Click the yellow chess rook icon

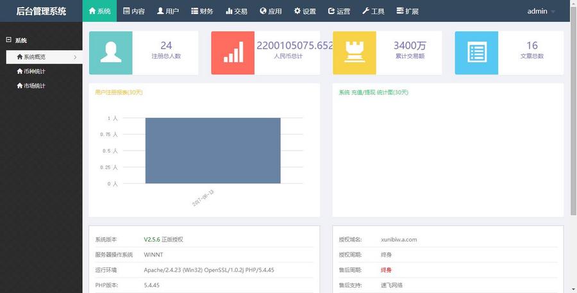click(355, 53)
